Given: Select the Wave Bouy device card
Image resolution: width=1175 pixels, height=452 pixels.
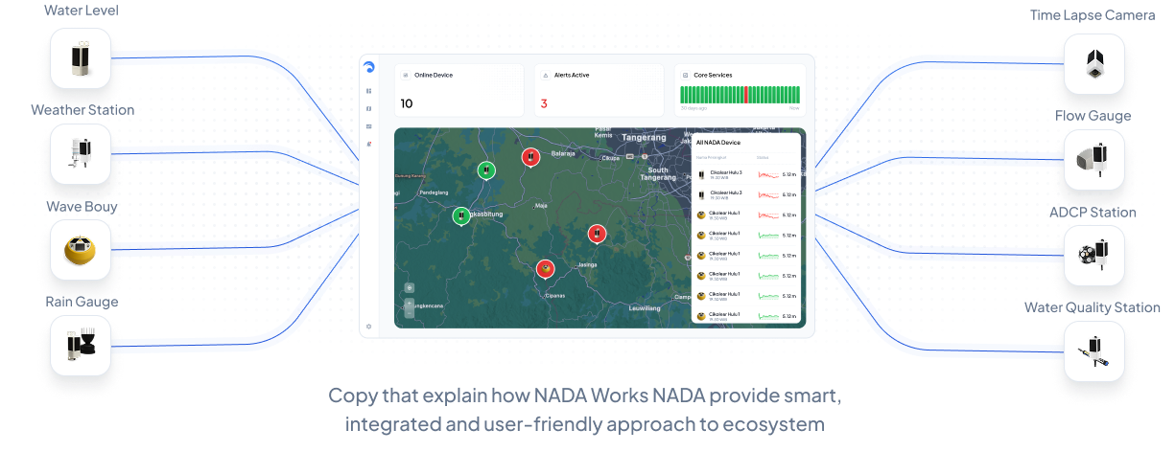Looking at the screenshot, I should tap(81, 250).
